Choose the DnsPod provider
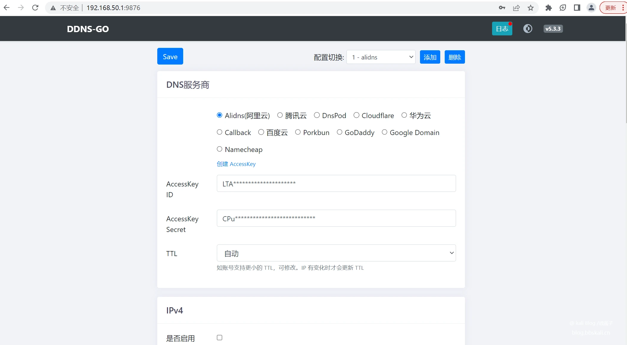Screen dimensions: 627x345 [317, 115]
